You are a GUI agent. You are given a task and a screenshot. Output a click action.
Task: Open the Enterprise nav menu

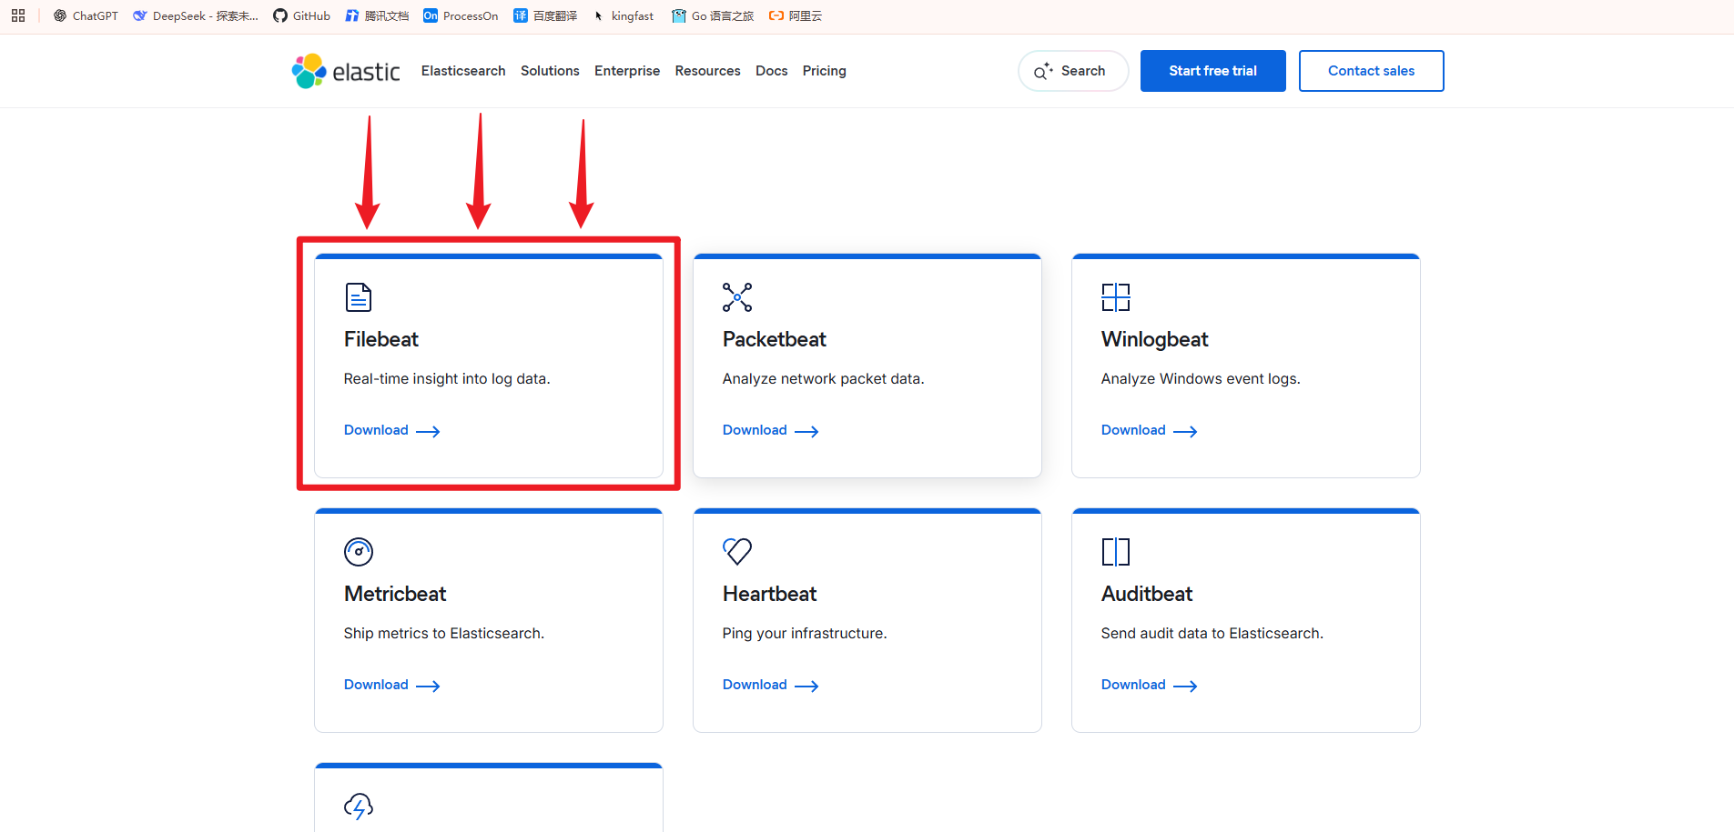(627, 71)
